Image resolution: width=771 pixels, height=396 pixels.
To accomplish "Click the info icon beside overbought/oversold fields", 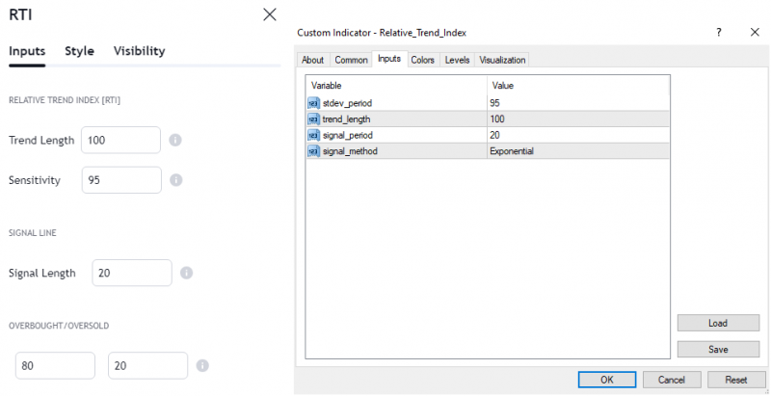I will click(x=202, y=366).
